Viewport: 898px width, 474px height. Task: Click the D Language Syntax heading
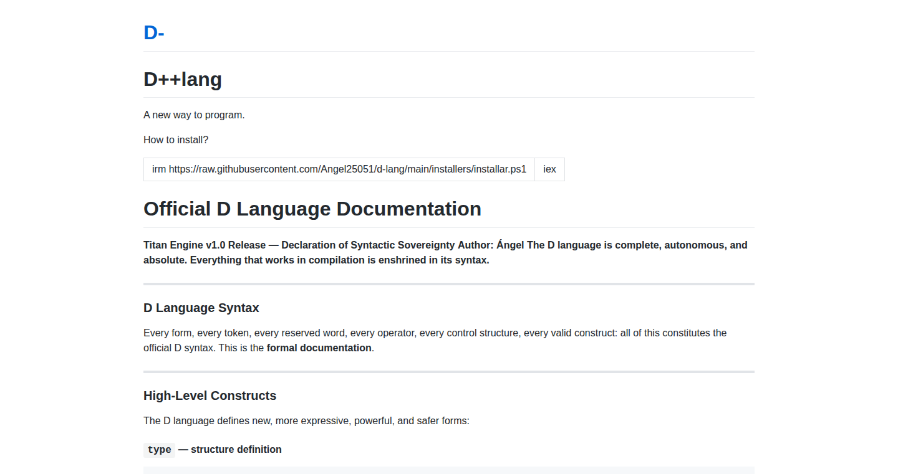point(201,308)
